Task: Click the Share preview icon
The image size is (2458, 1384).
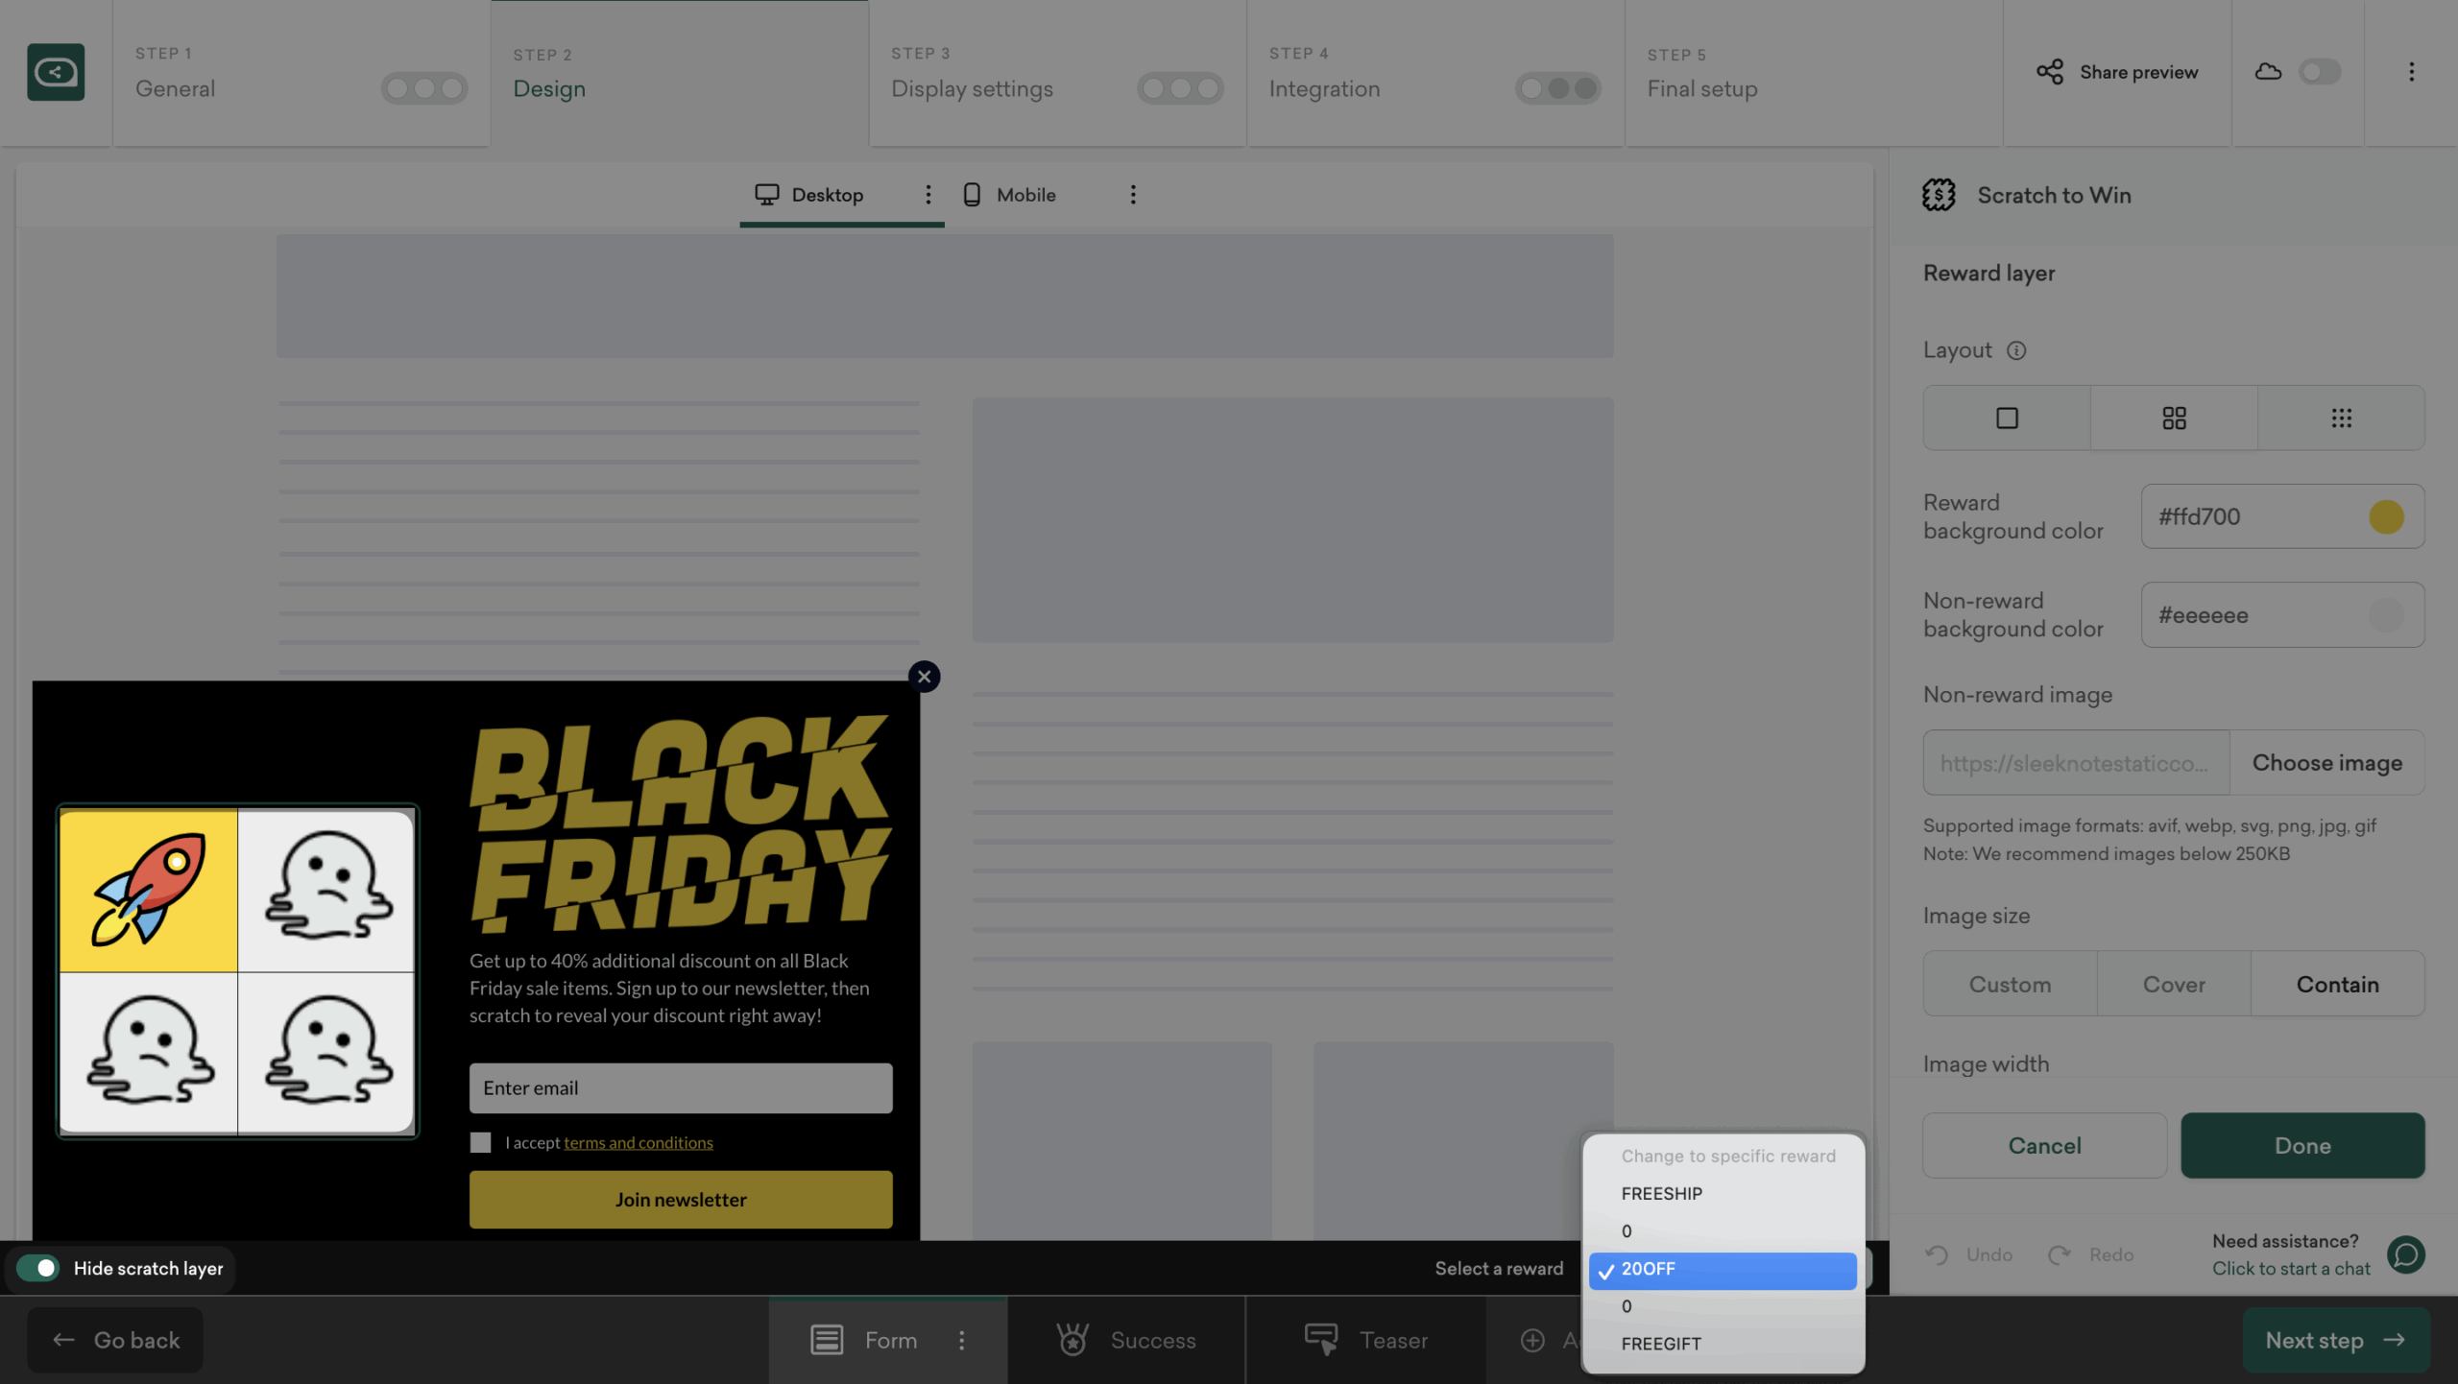Action: tap(2049, 72)
